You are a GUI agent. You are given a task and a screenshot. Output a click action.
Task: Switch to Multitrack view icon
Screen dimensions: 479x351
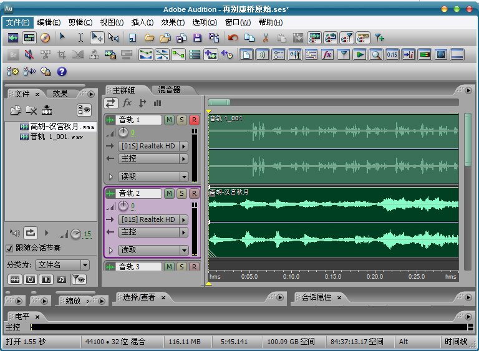(x=29, y=38)
